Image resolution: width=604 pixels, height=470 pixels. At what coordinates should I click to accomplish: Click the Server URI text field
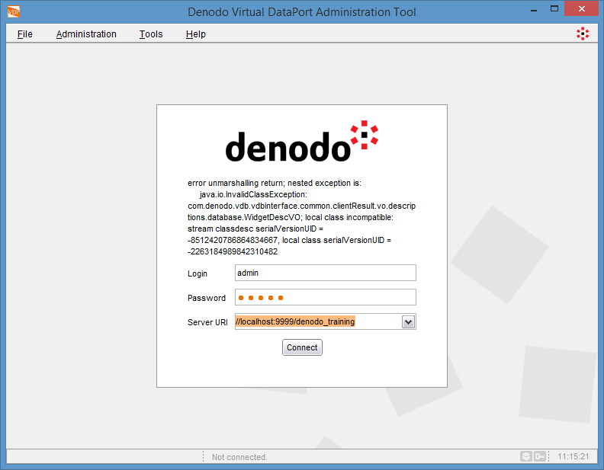(x=318, y=321)
